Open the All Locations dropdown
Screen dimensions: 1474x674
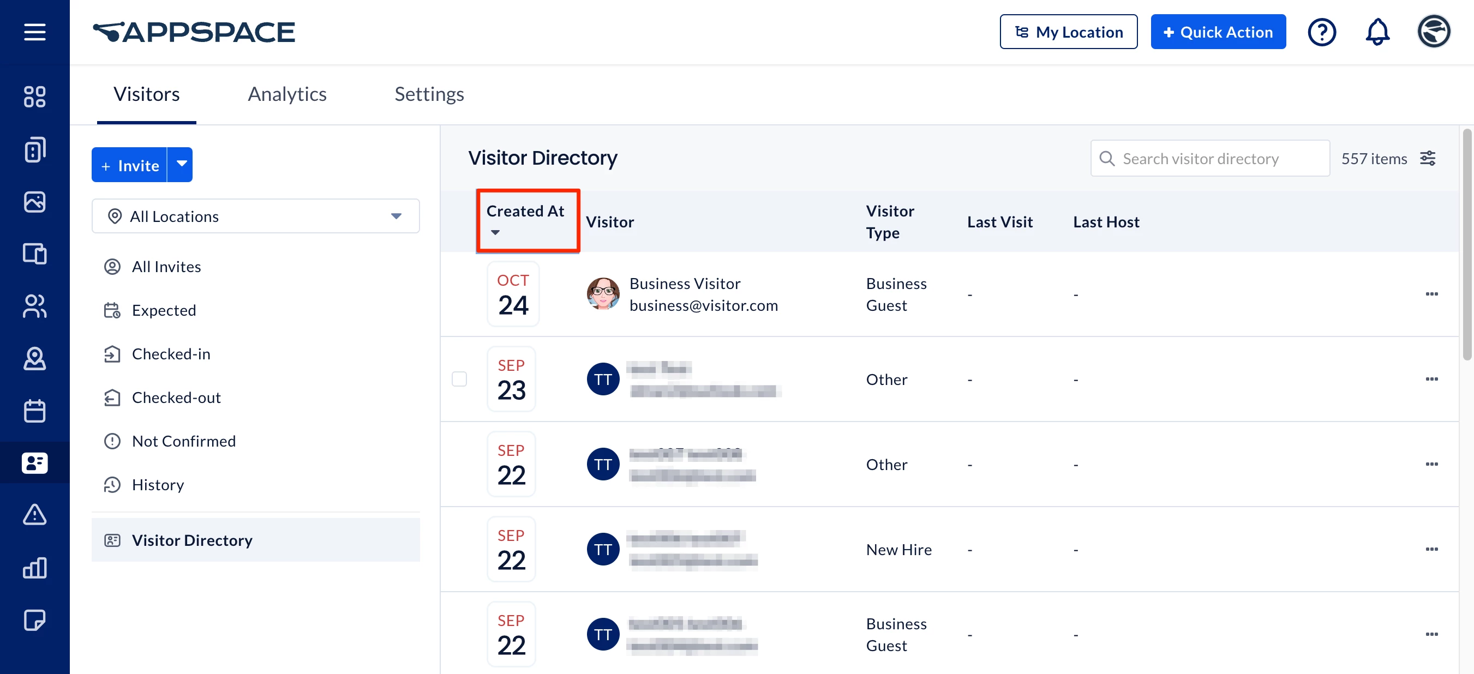tap(255, 216)
